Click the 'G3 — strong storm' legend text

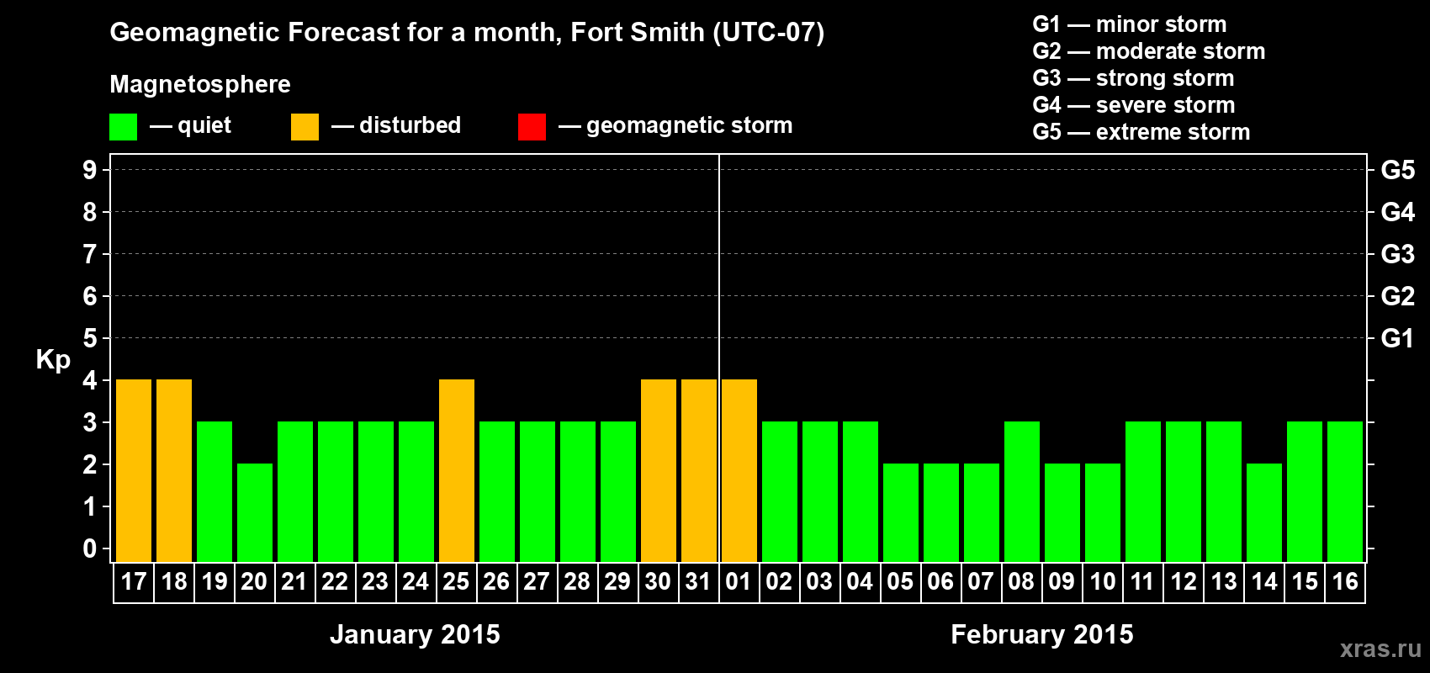[1133, 78]
